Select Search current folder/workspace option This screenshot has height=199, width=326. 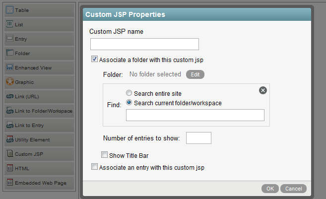pyautogui.click(x=129, y=103)
